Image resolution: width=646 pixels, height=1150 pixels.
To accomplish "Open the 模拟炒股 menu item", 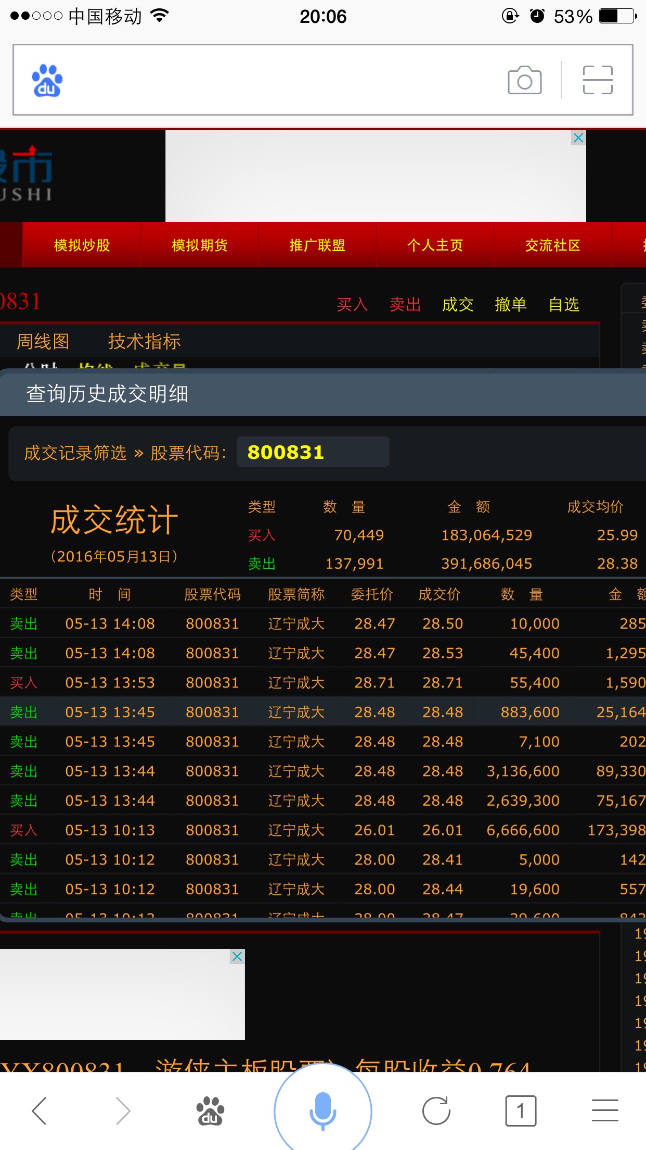I will [82, 245].
